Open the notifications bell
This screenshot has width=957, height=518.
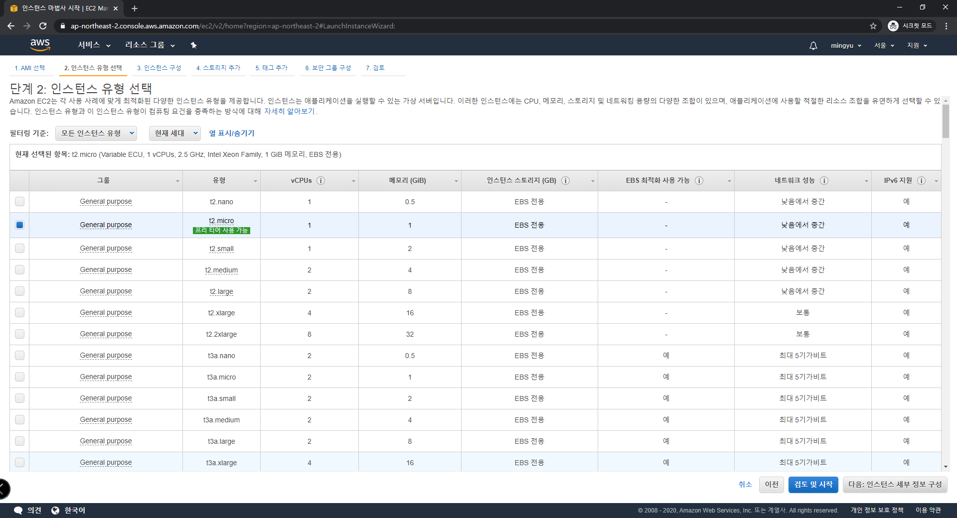pyautogui.click(x=813, y=45)
